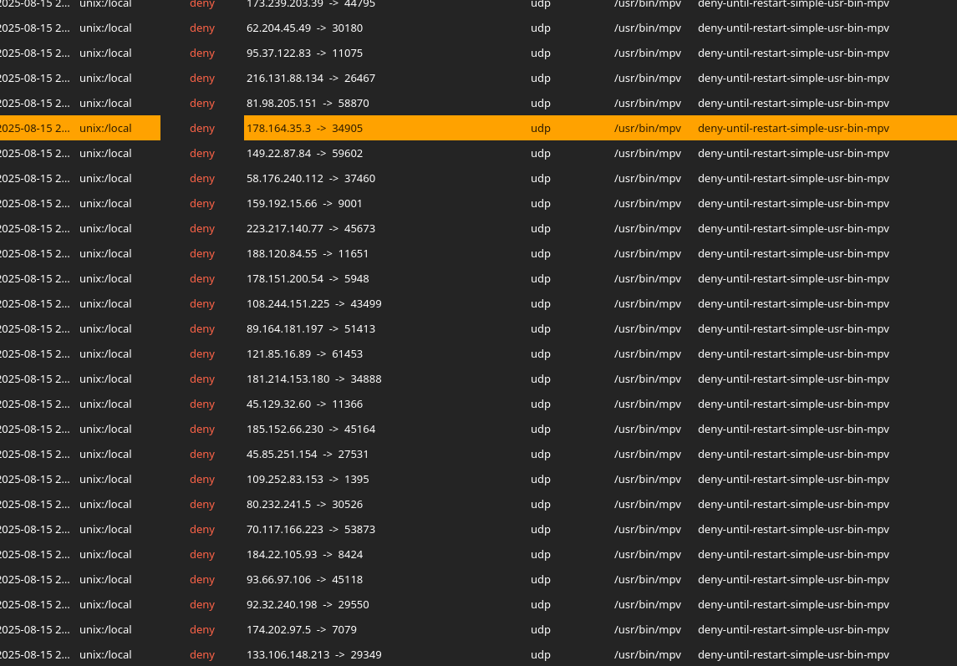Click unix:/local node in 70.117.166.223 row
This screenshot has height=666, width=957.
pyautogui.click(x=105, y=529)
